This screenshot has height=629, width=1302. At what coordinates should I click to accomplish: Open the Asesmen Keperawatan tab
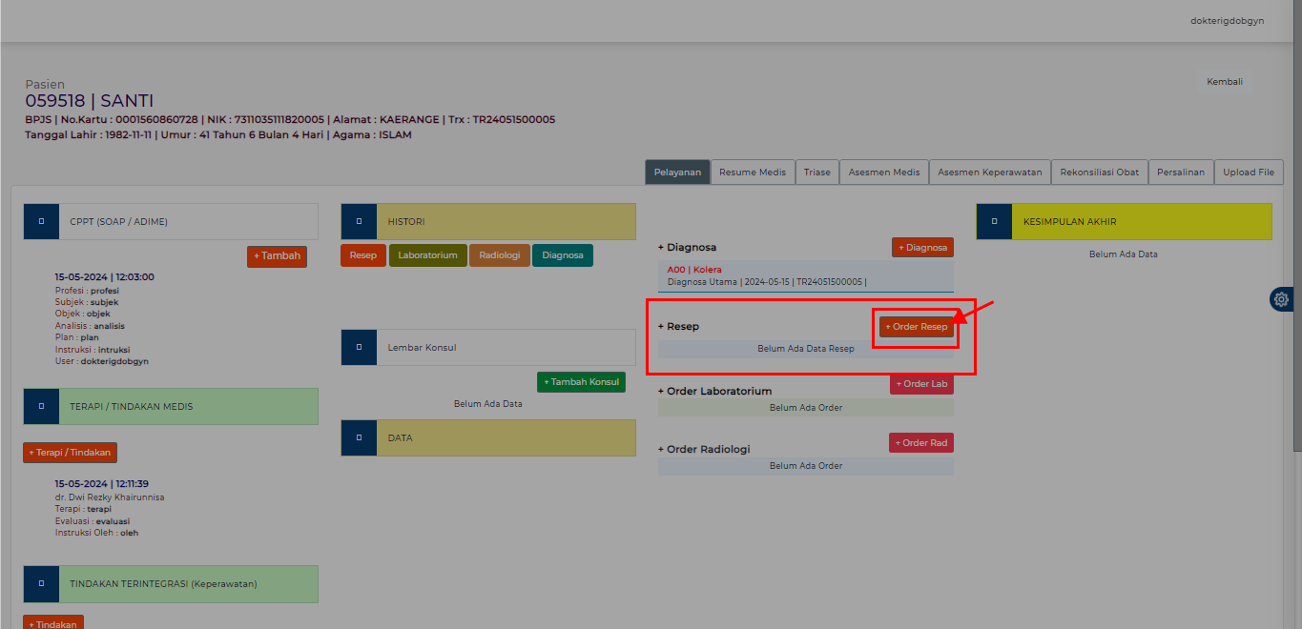[989, 172]
